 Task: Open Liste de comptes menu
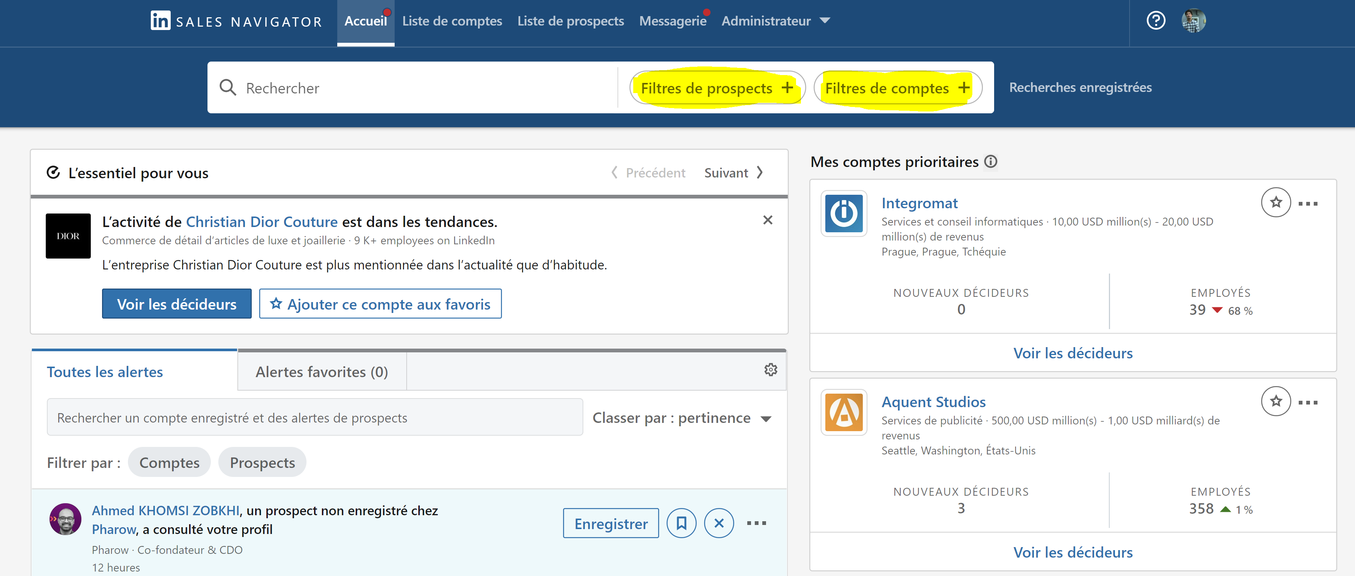pyautogui.click(x=452, y=21)
